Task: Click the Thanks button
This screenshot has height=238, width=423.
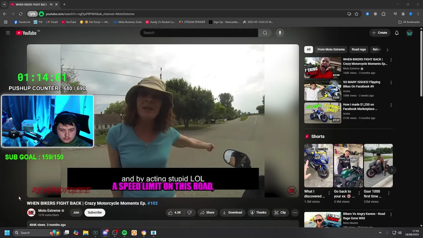Action: pos(258,213)
